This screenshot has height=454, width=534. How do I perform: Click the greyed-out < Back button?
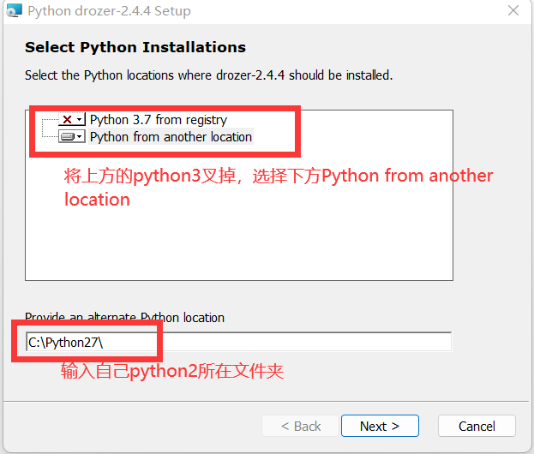pyautogui.click(x=297, y=426)
